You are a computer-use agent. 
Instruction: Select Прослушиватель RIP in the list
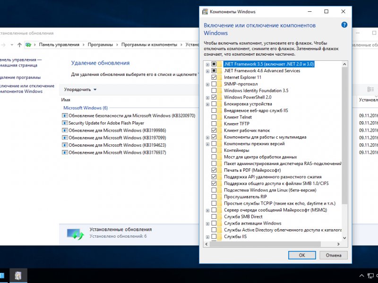click(245, 197)
